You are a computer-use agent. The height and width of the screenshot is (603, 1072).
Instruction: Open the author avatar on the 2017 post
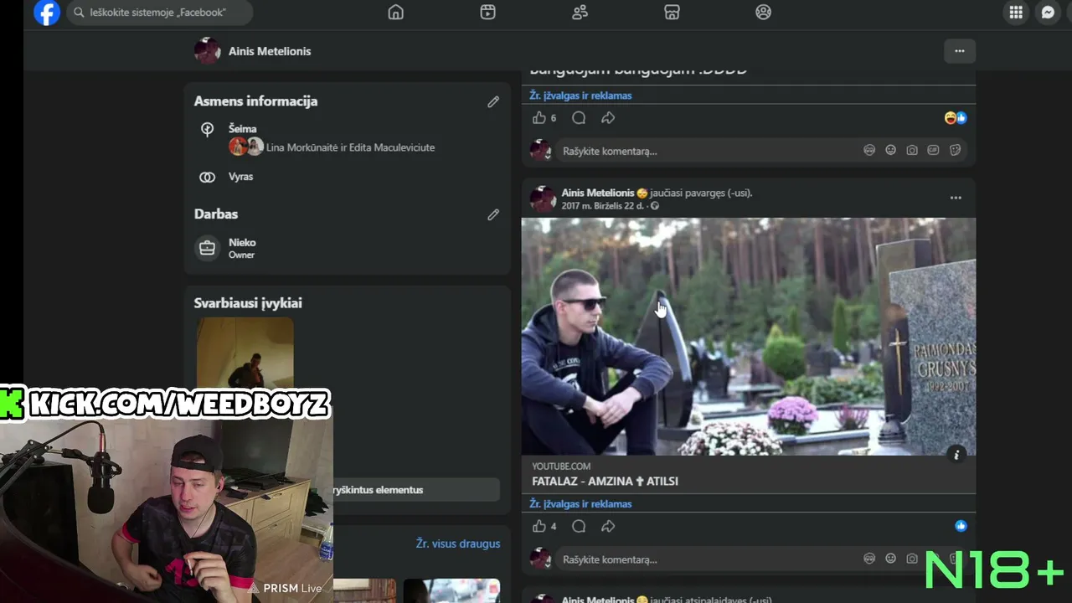tap(543, 199)
